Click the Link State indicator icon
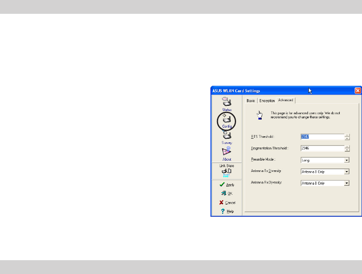This screenshot has width=362, height=274. click(x=226, y=173)
